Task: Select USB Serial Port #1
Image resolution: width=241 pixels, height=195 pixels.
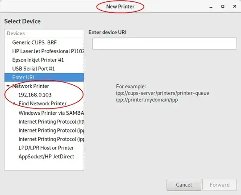Action: point(44,69)
